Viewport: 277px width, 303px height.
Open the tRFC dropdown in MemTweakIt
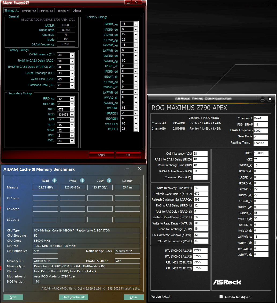click(x=72, y=109)
